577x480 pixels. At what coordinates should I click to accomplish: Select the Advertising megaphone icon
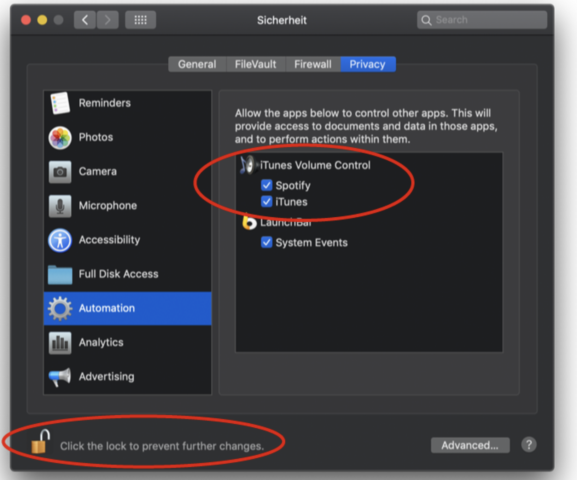click(x=59, y=376)
